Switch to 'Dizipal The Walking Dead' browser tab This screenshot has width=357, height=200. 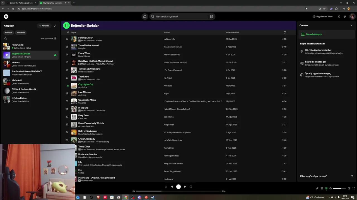click(x=21, y=3)
